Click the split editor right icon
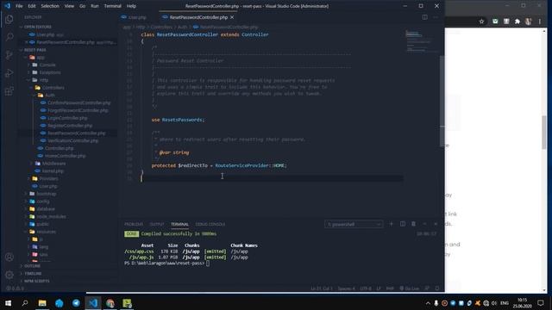This screenshot has width=552, height=310. 425,17
